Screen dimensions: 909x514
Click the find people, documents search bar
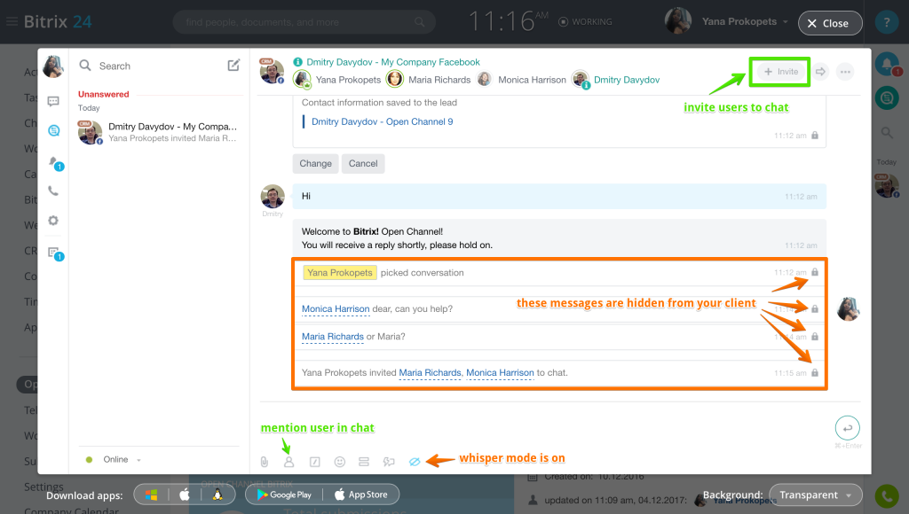click(304, 22)
